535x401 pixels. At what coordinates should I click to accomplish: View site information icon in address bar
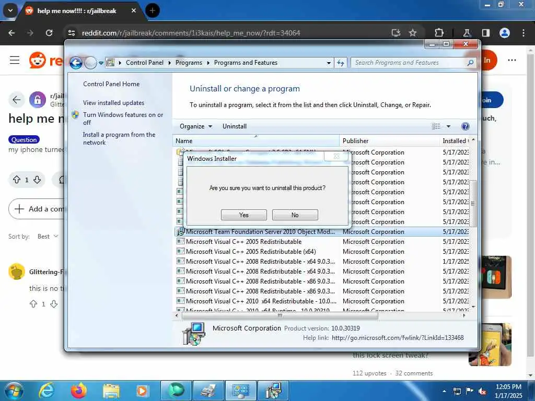tap(72, 33)
